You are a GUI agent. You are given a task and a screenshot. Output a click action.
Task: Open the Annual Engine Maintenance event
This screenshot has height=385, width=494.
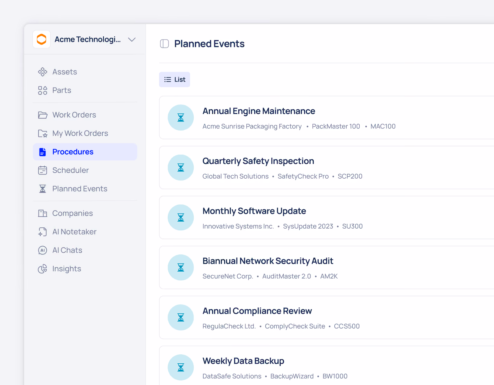327,118
